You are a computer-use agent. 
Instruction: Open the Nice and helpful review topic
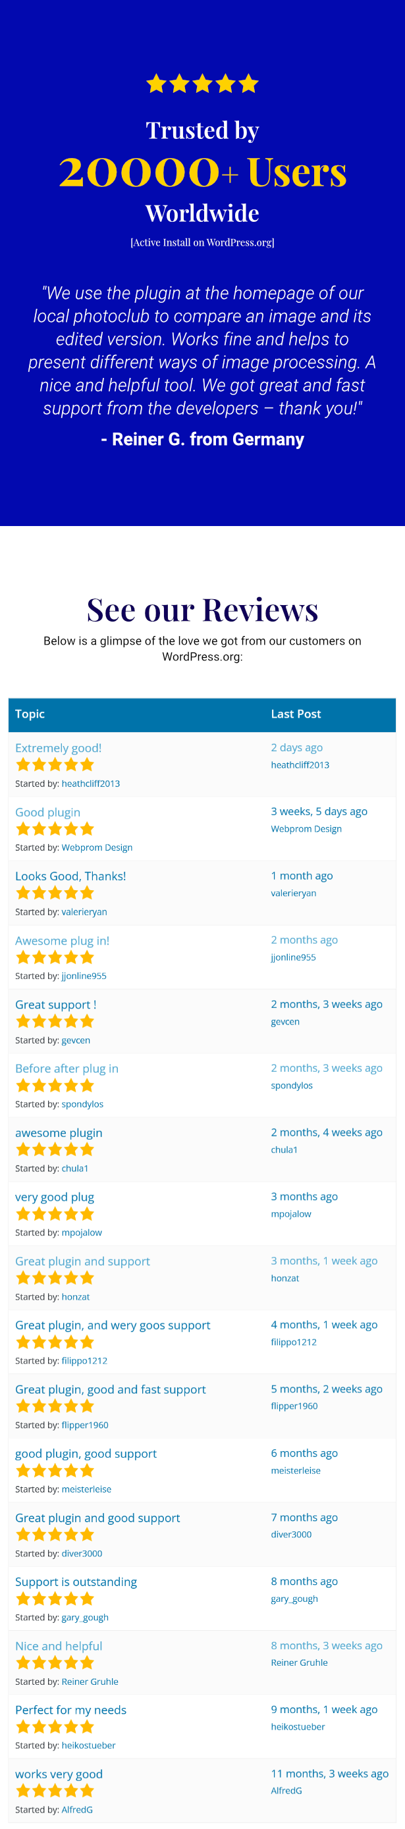click(x=59, y=1645)
